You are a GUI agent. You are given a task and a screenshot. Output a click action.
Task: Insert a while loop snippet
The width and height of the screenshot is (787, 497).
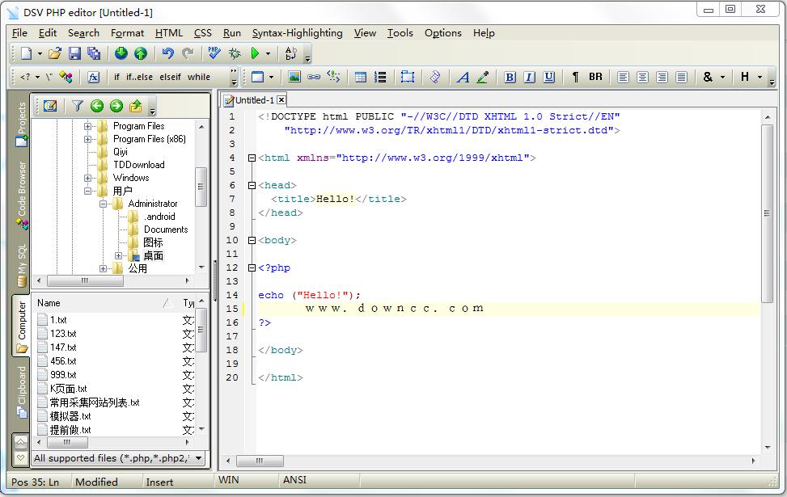coord(199,77)
